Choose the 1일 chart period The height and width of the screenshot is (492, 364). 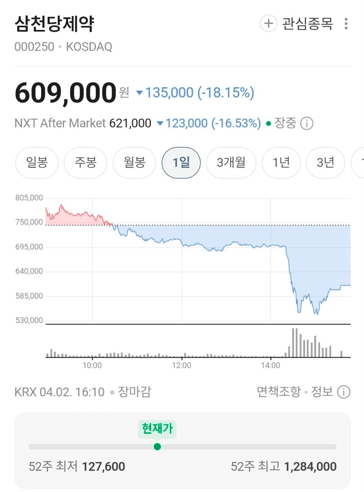(181, 163)
